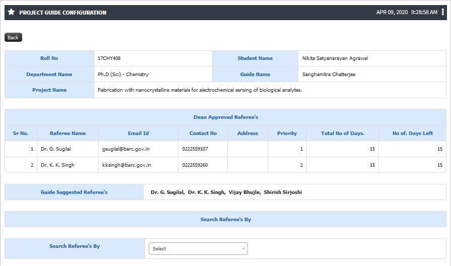This screenshot has height=266, width=451.
Task: Select referee Dr. G. Sugilal in table
Action: coord(56,149)
